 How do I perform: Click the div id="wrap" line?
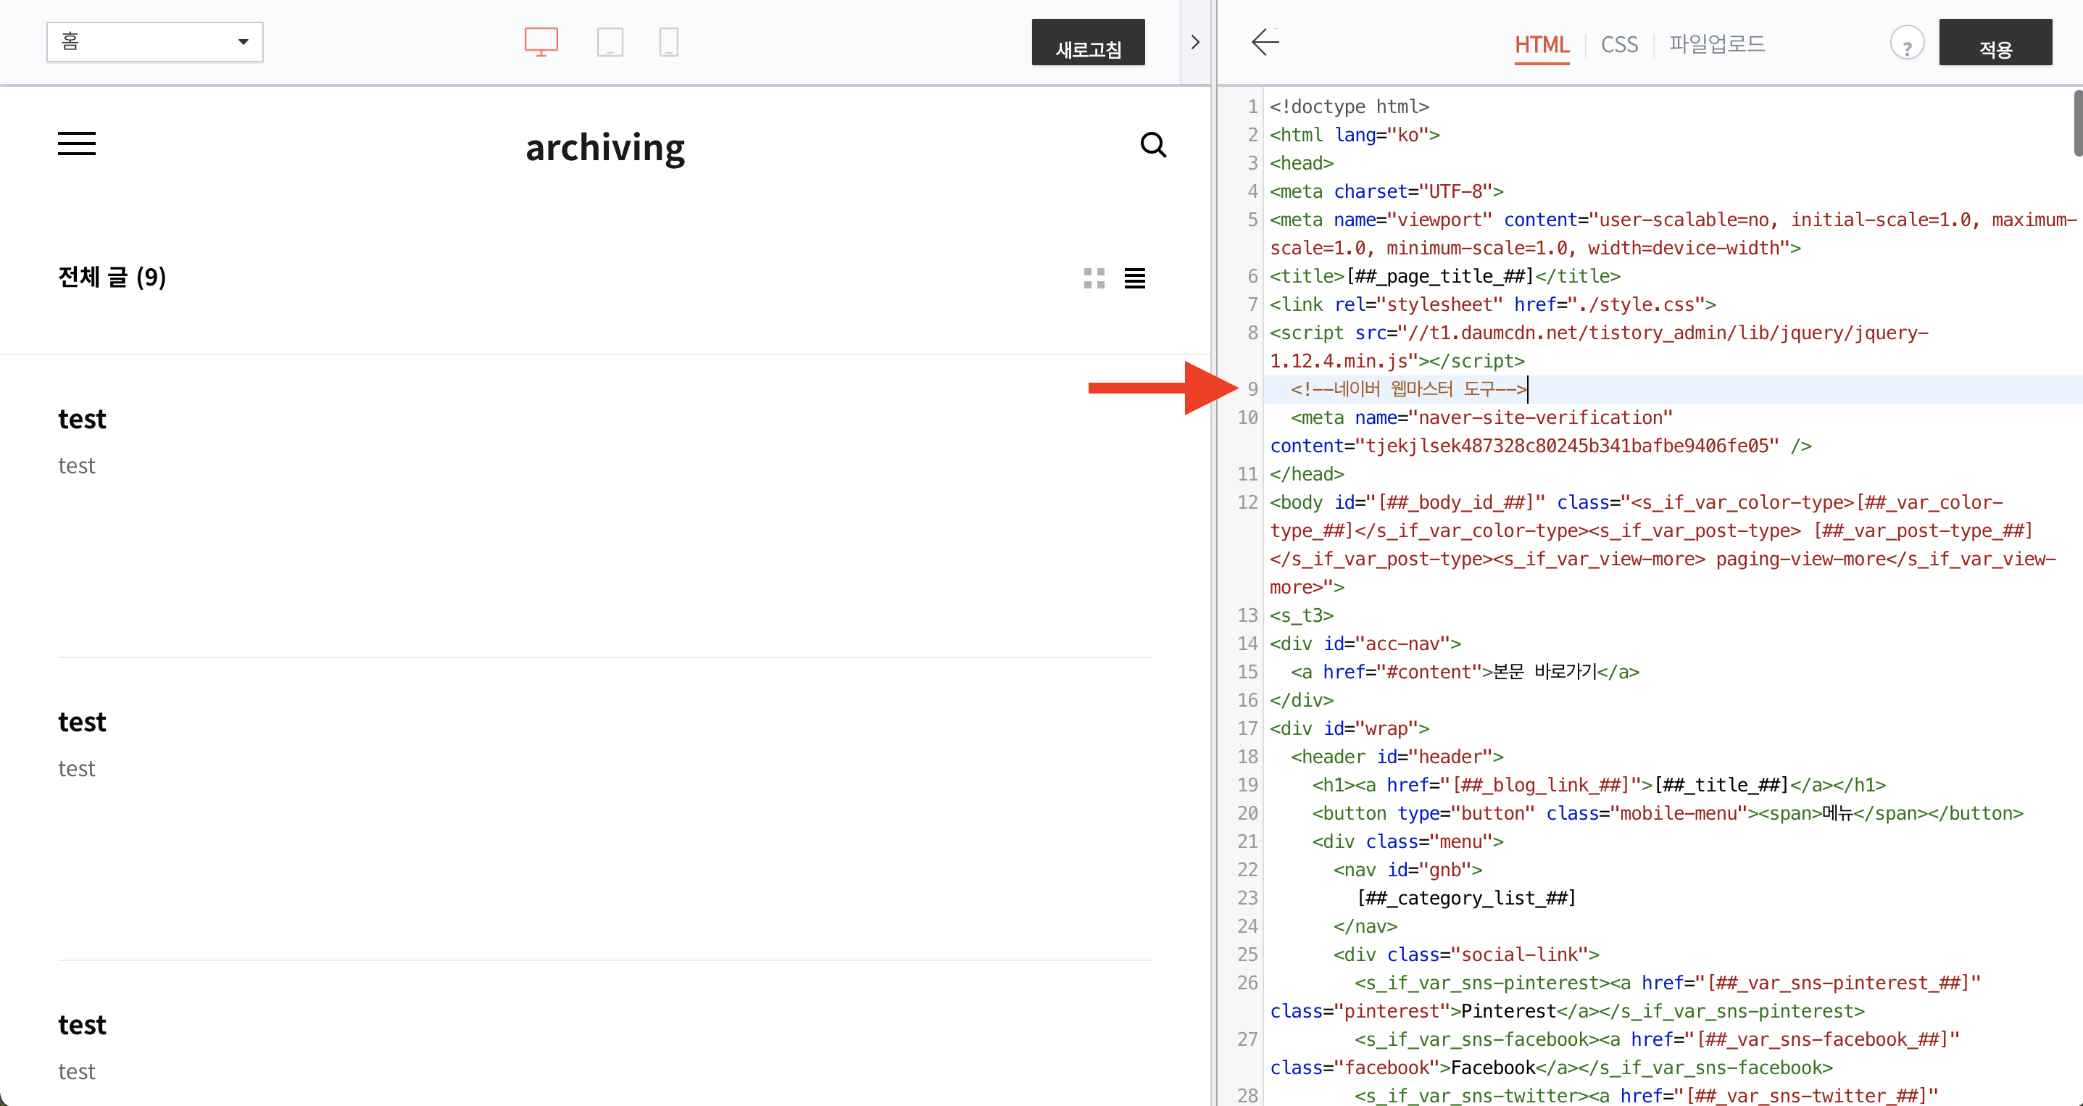pos(1349,728)
